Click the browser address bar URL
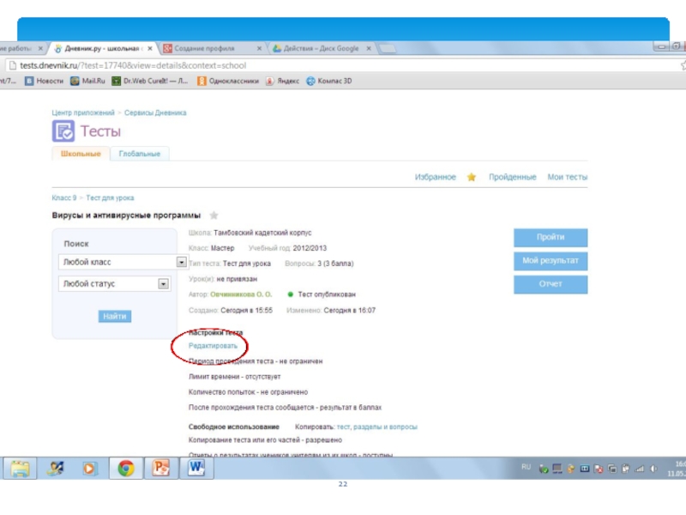This screenshot has width=686, height=515. coord(133,66)
